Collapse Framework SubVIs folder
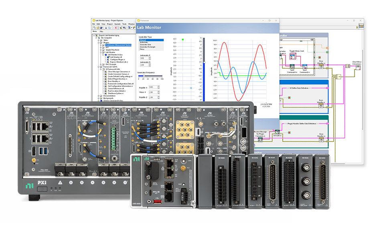 pyautogui.click(x=99, y=67)
